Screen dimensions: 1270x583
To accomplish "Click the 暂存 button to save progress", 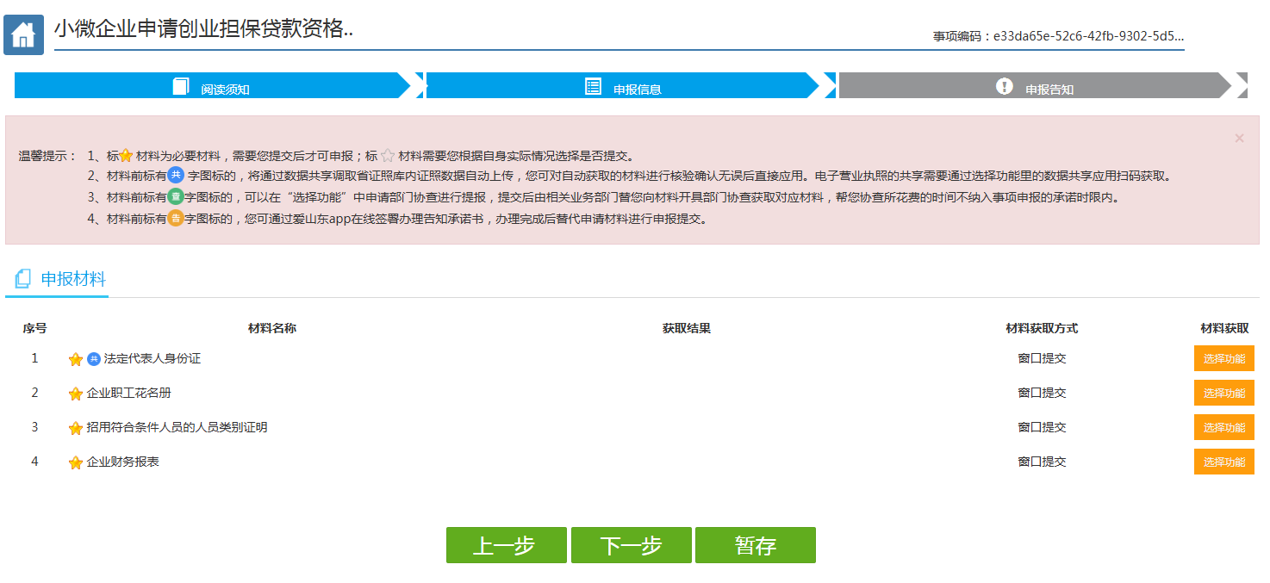I will point(756,544).
